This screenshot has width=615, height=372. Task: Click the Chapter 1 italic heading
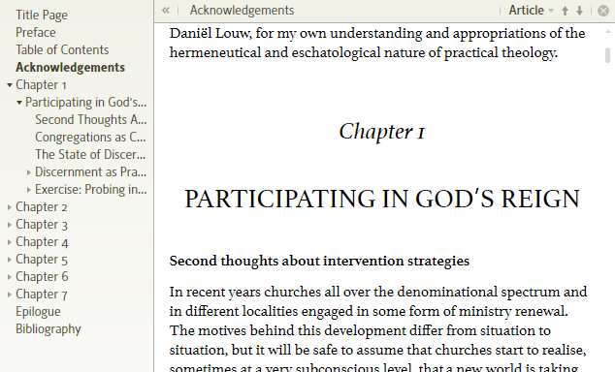coord(382,132)
